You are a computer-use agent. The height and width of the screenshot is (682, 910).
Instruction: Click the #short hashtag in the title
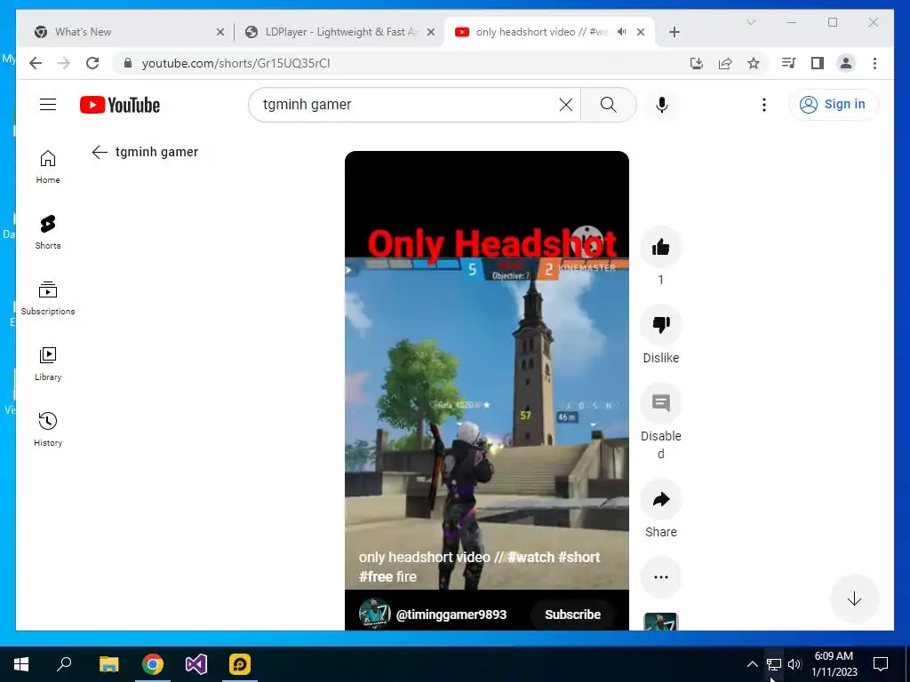(x=579, y=557)
